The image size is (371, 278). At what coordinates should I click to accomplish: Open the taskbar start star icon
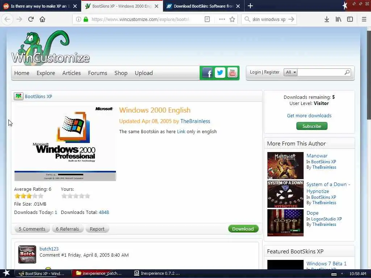(7, 273)
